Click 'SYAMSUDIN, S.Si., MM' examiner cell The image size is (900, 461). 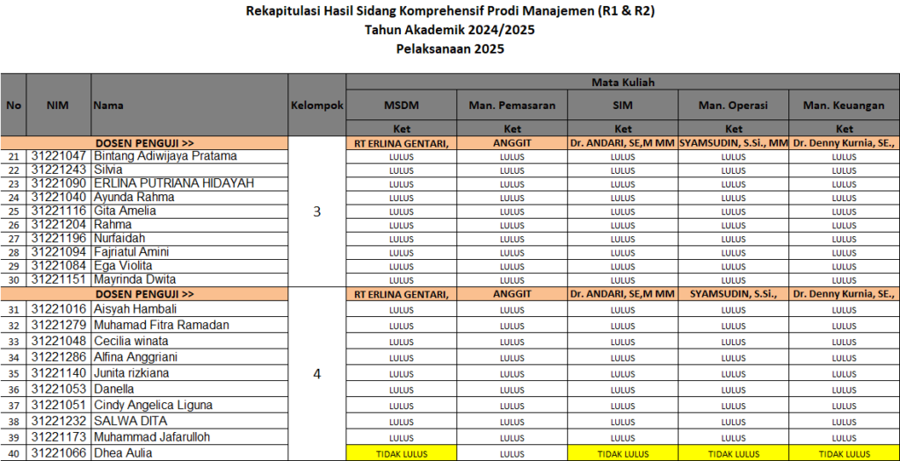[733, 143]
